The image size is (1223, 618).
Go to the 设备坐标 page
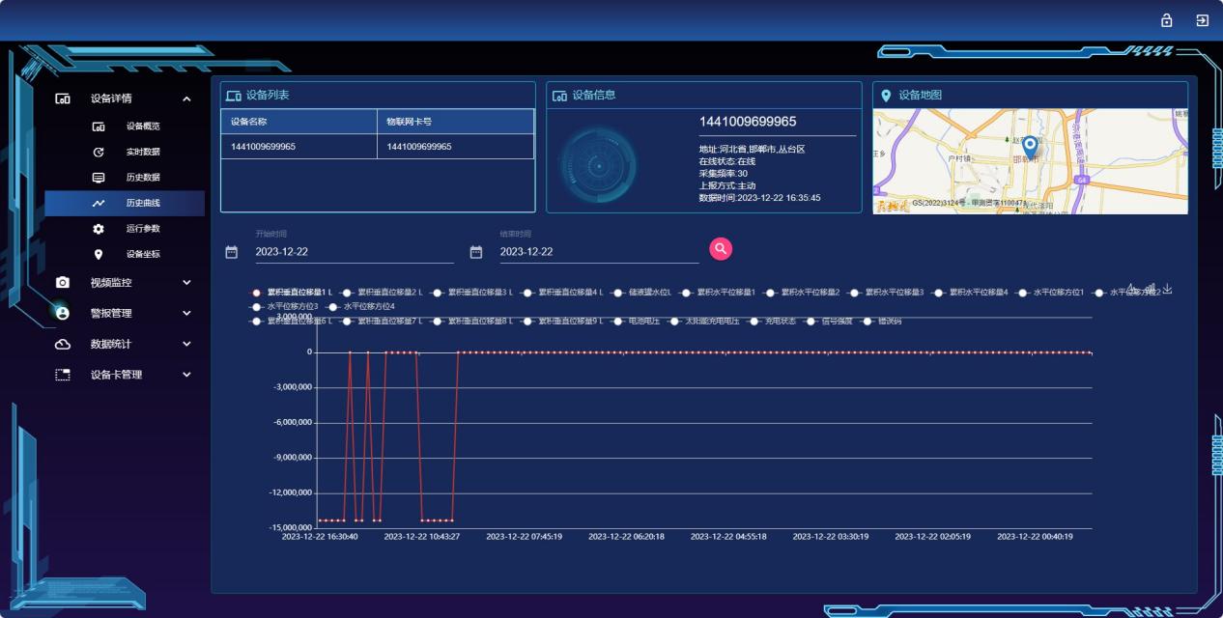pyautogui.click(x=142, y=254)
